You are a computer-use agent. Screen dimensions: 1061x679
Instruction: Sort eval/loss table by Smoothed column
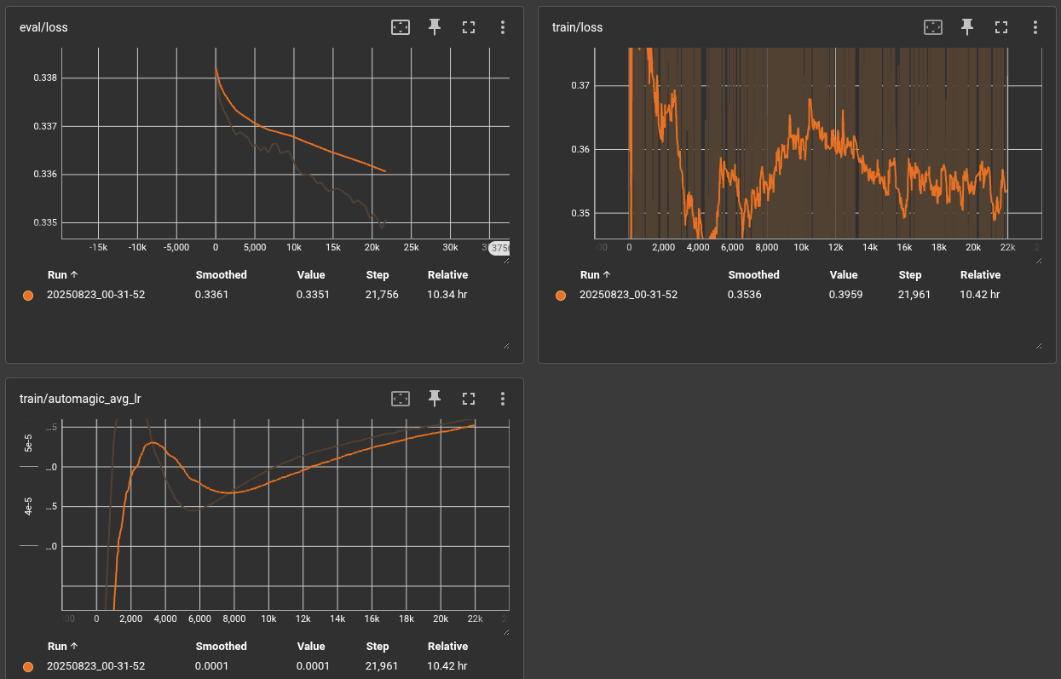pyautogui.click(x=221, y=275)
